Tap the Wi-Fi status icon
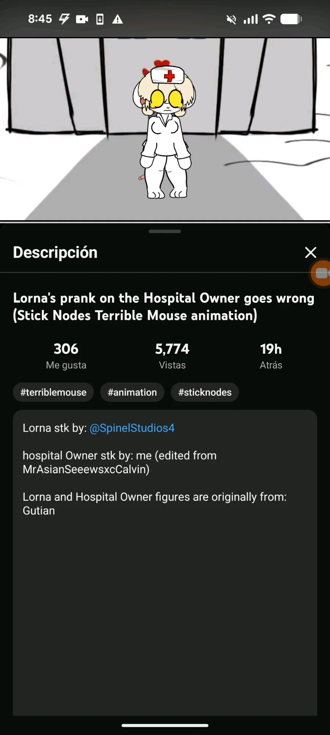330x735 pixels. tap(269, 19)
